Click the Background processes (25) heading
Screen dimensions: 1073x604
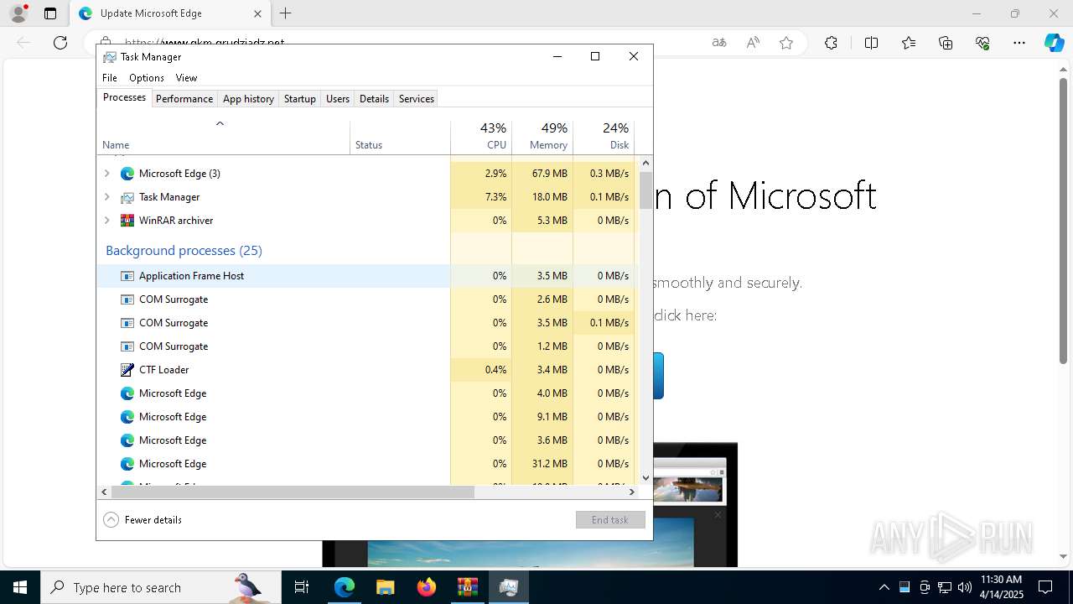(x=184, y=251)
